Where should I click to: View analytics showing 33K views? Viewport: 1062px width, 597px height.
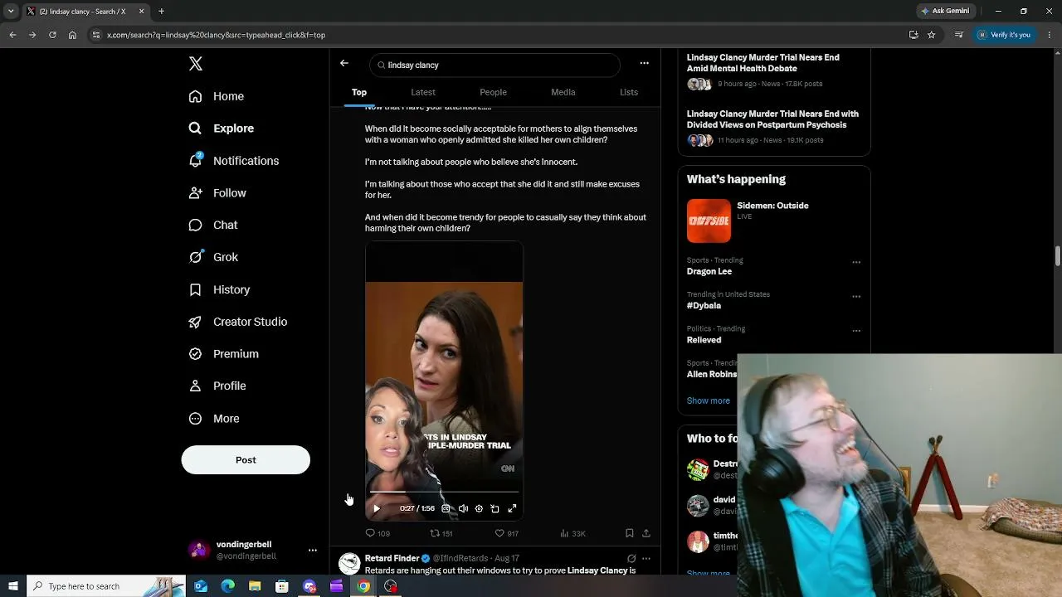tap(572, 533)
